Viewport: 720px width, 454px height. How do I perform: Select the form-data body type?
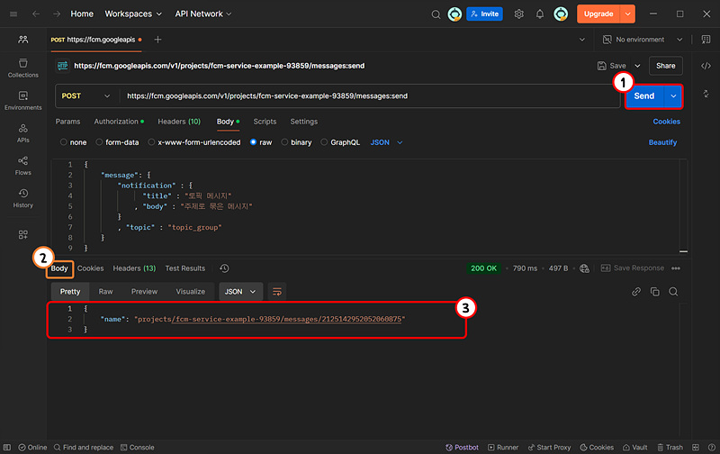point(99,142)
